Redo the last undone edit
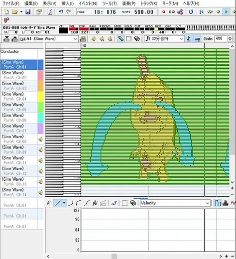The width and height of the screenshot is (236, 259). pyautogui.click(x=69, y=12)
